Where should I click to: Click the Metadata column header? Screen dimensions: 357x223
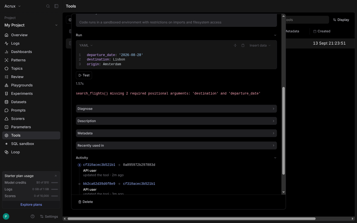coord(292,31)
